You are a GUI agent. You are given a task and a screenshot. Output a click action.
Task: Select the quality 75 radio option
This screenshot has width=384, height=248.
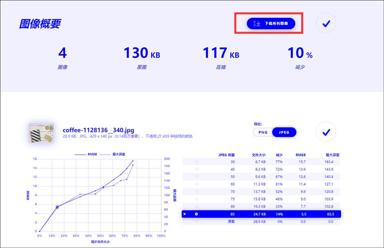pos(197,199)
